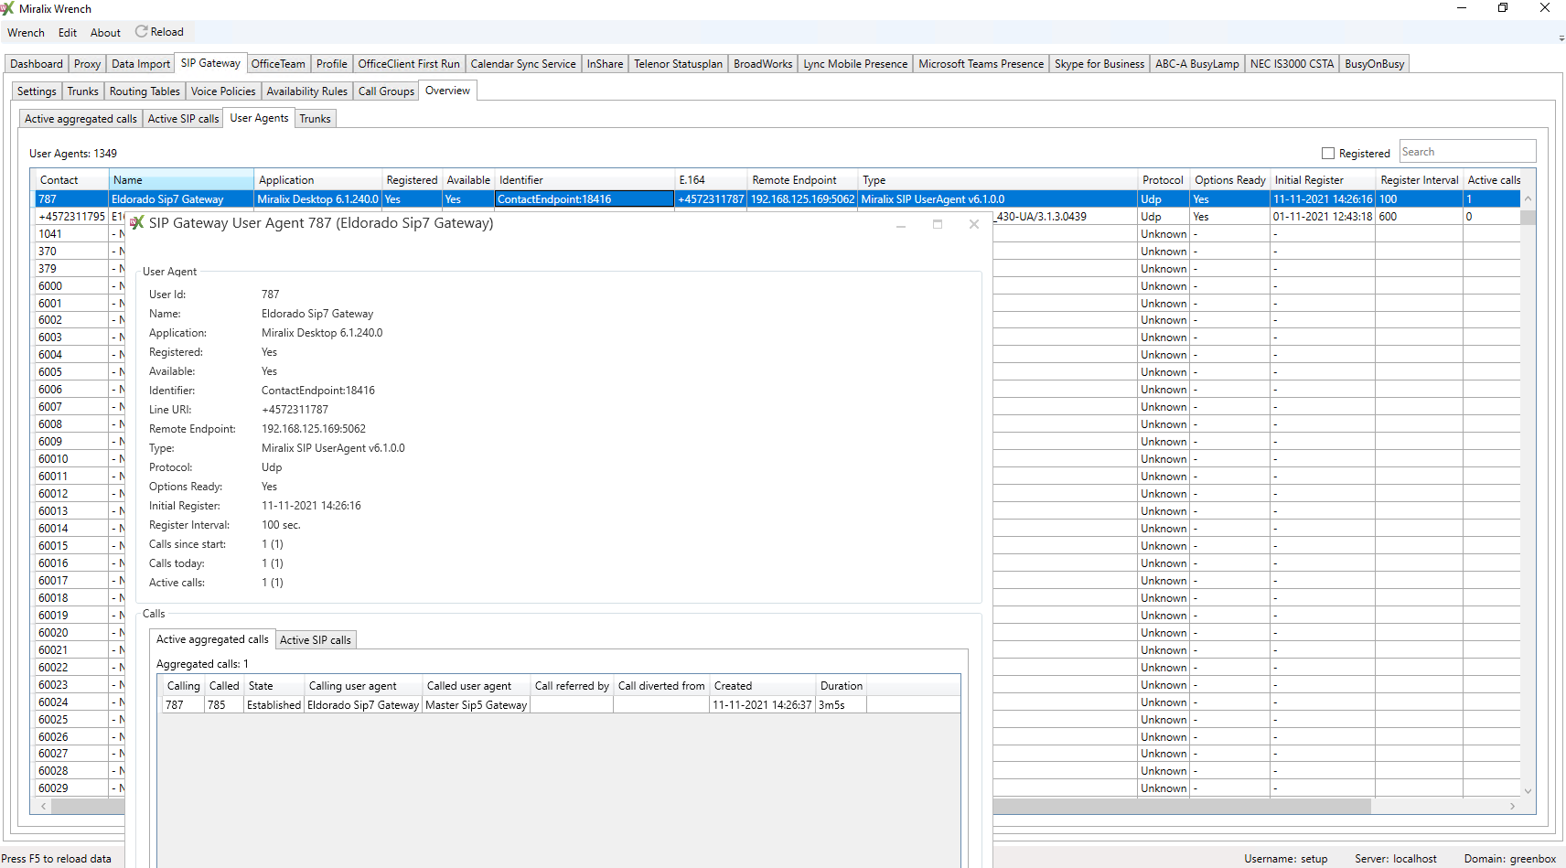Click the grid's vertical scroll up arrow
The image size is (1566, 868).
[x=1528, y=199]
